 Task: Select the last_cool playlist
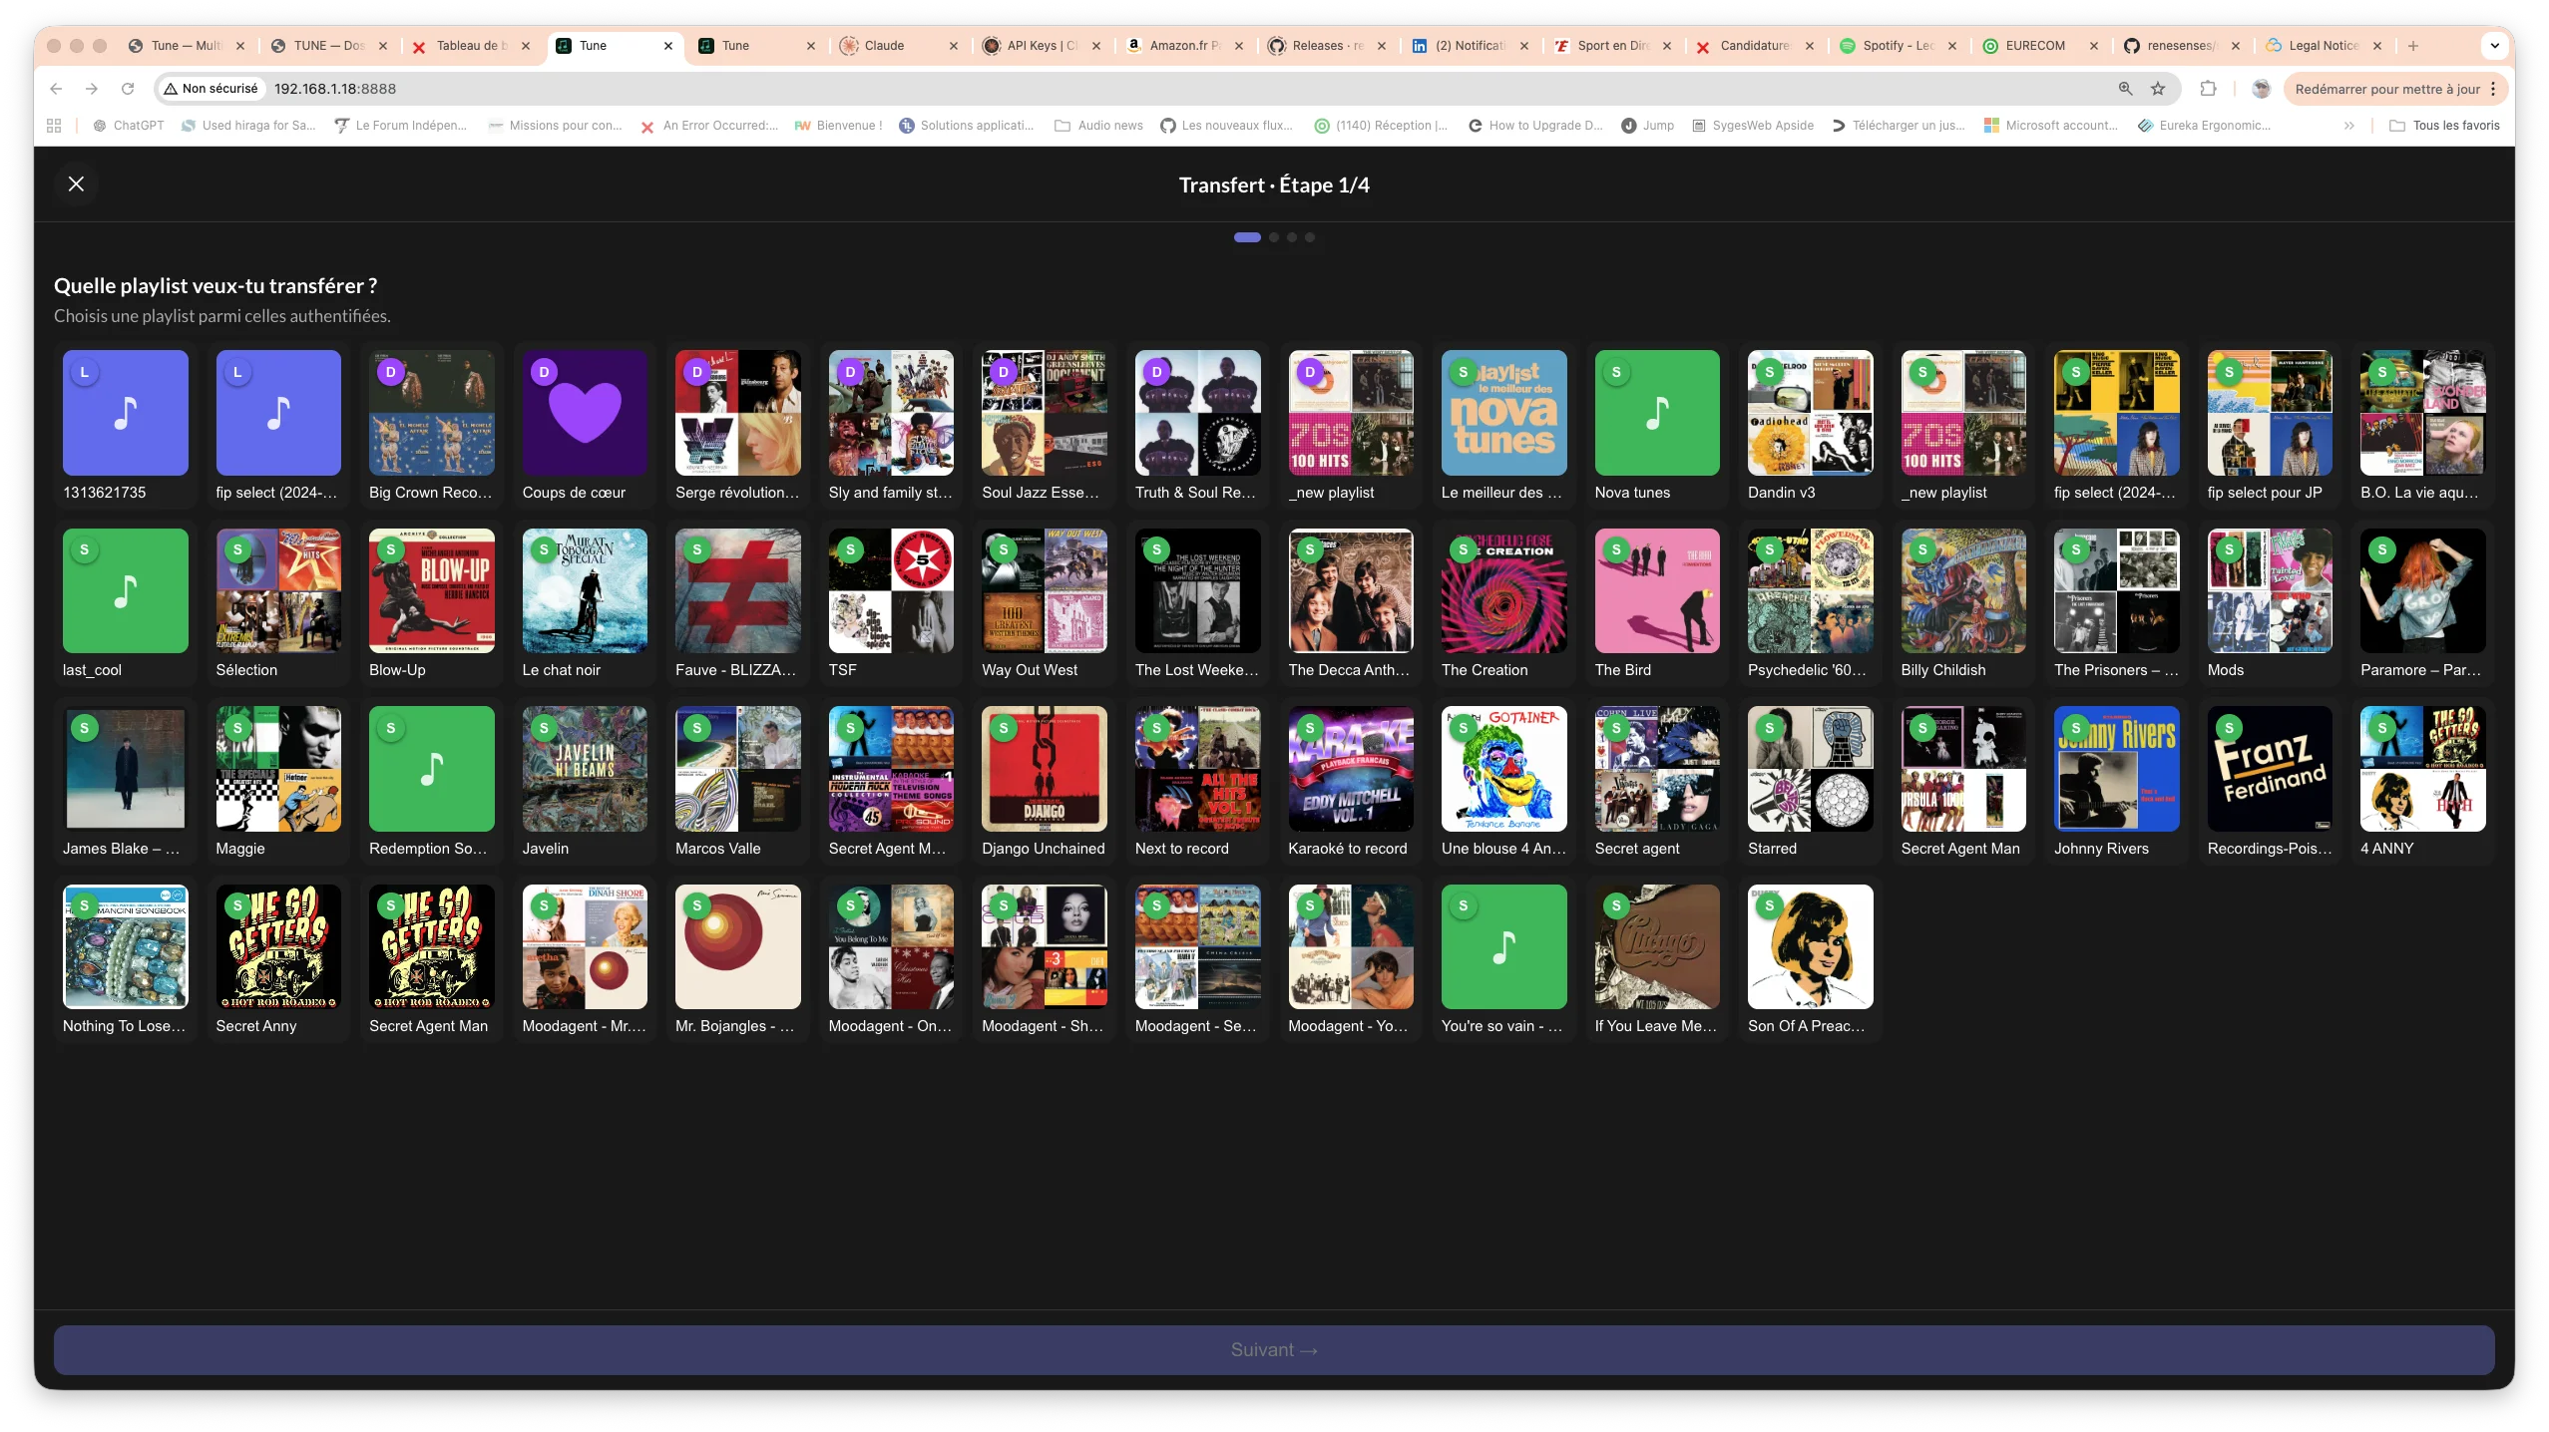(125, 604)
